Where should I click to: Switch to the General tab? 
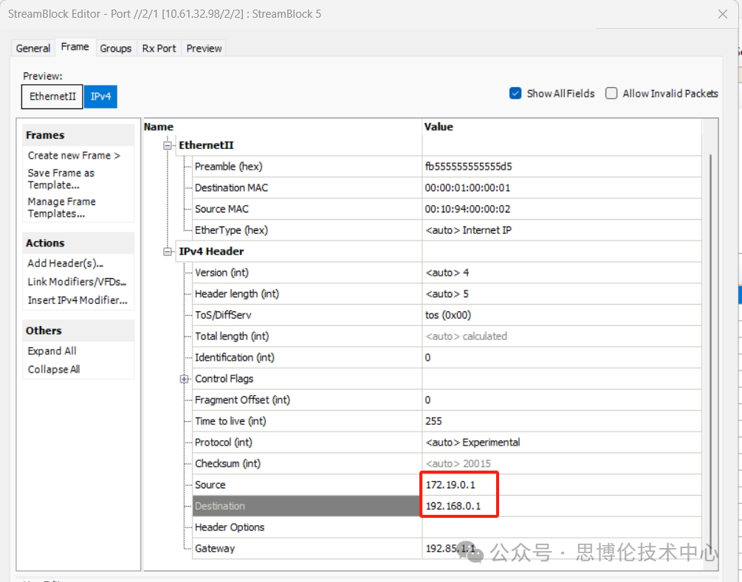click(33, 48)
